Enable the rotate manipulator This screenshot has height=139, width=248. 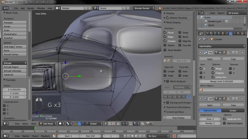(x=83, y=124)
